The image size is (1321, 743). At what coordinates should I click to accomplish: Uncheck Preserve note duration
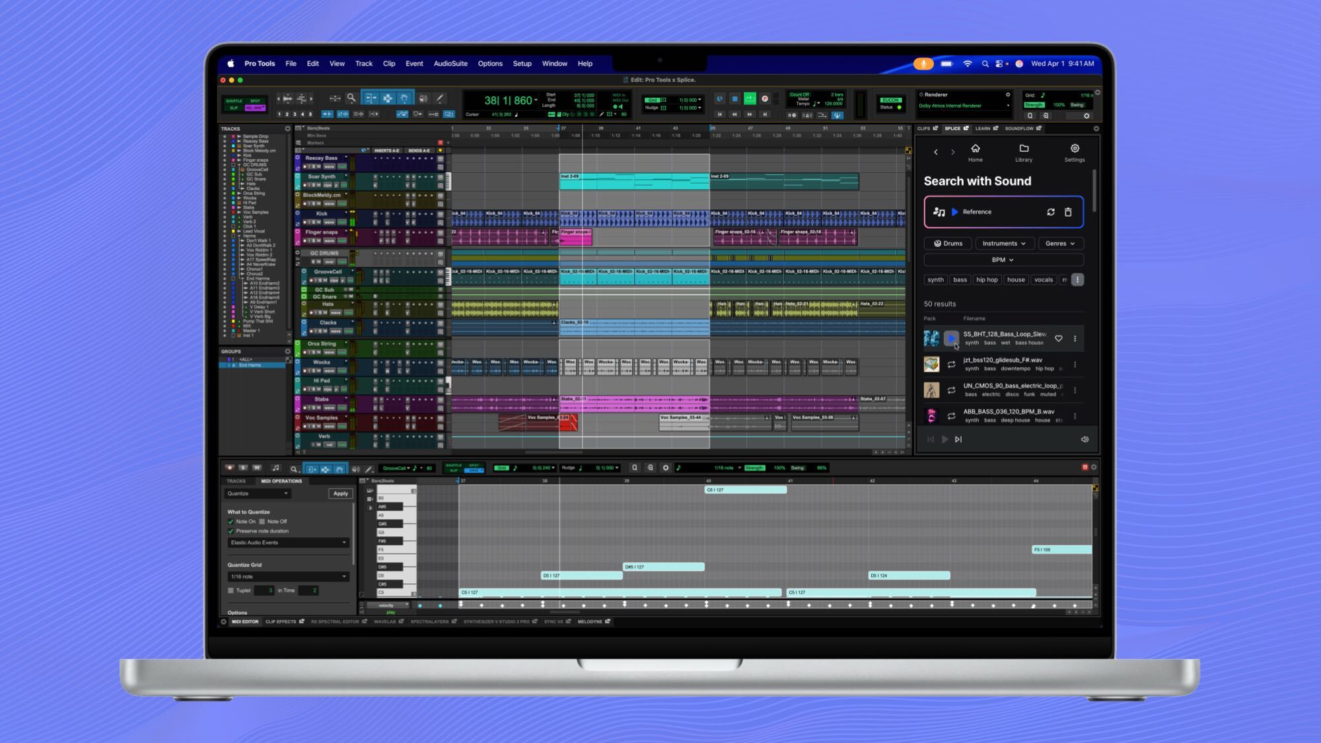click(231, 531)
